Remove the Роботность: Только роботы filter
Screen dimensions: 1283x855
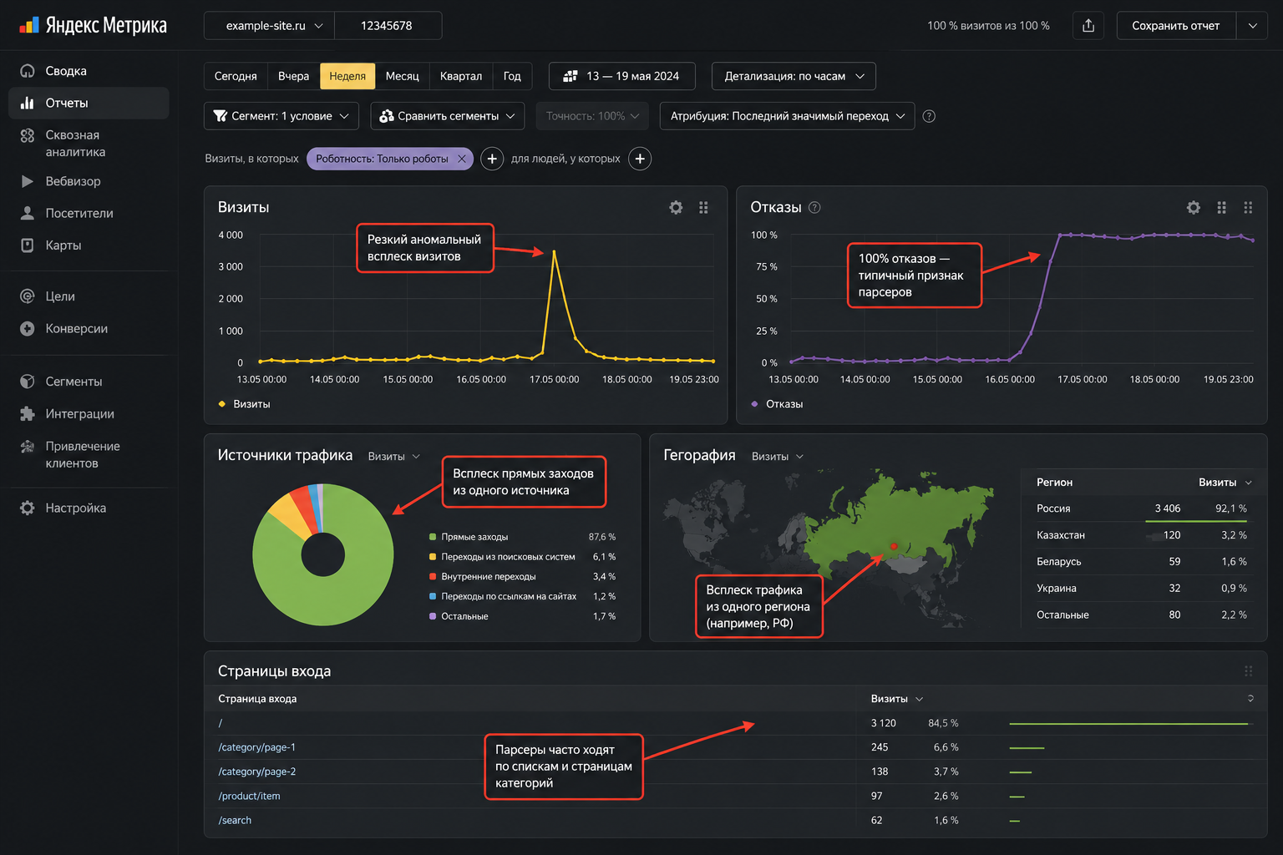[x=462, y=159]
